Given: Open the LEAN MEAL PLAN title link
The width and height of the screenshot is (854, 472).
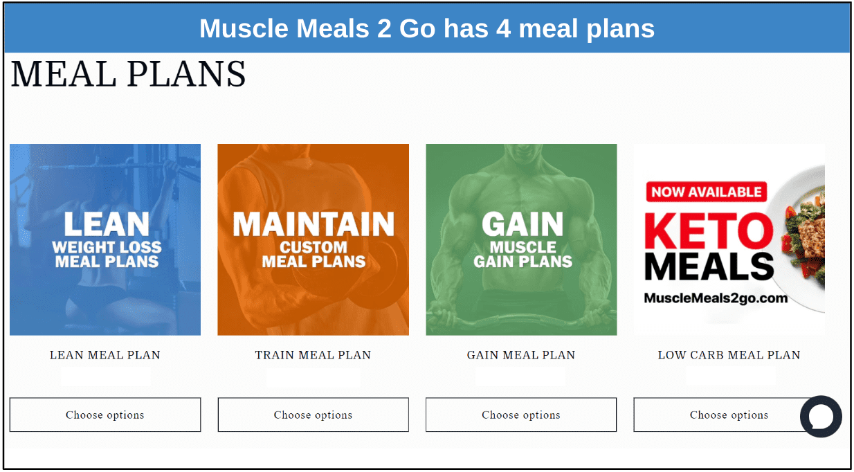Looking at the screenshot, I should point(105,355).
